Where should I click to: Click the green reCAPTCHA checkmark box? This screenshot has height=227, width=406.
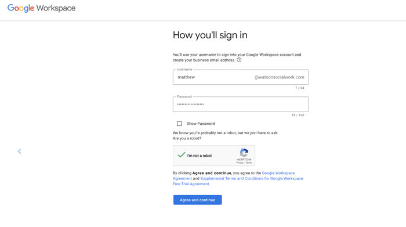[x=181, y=155]
